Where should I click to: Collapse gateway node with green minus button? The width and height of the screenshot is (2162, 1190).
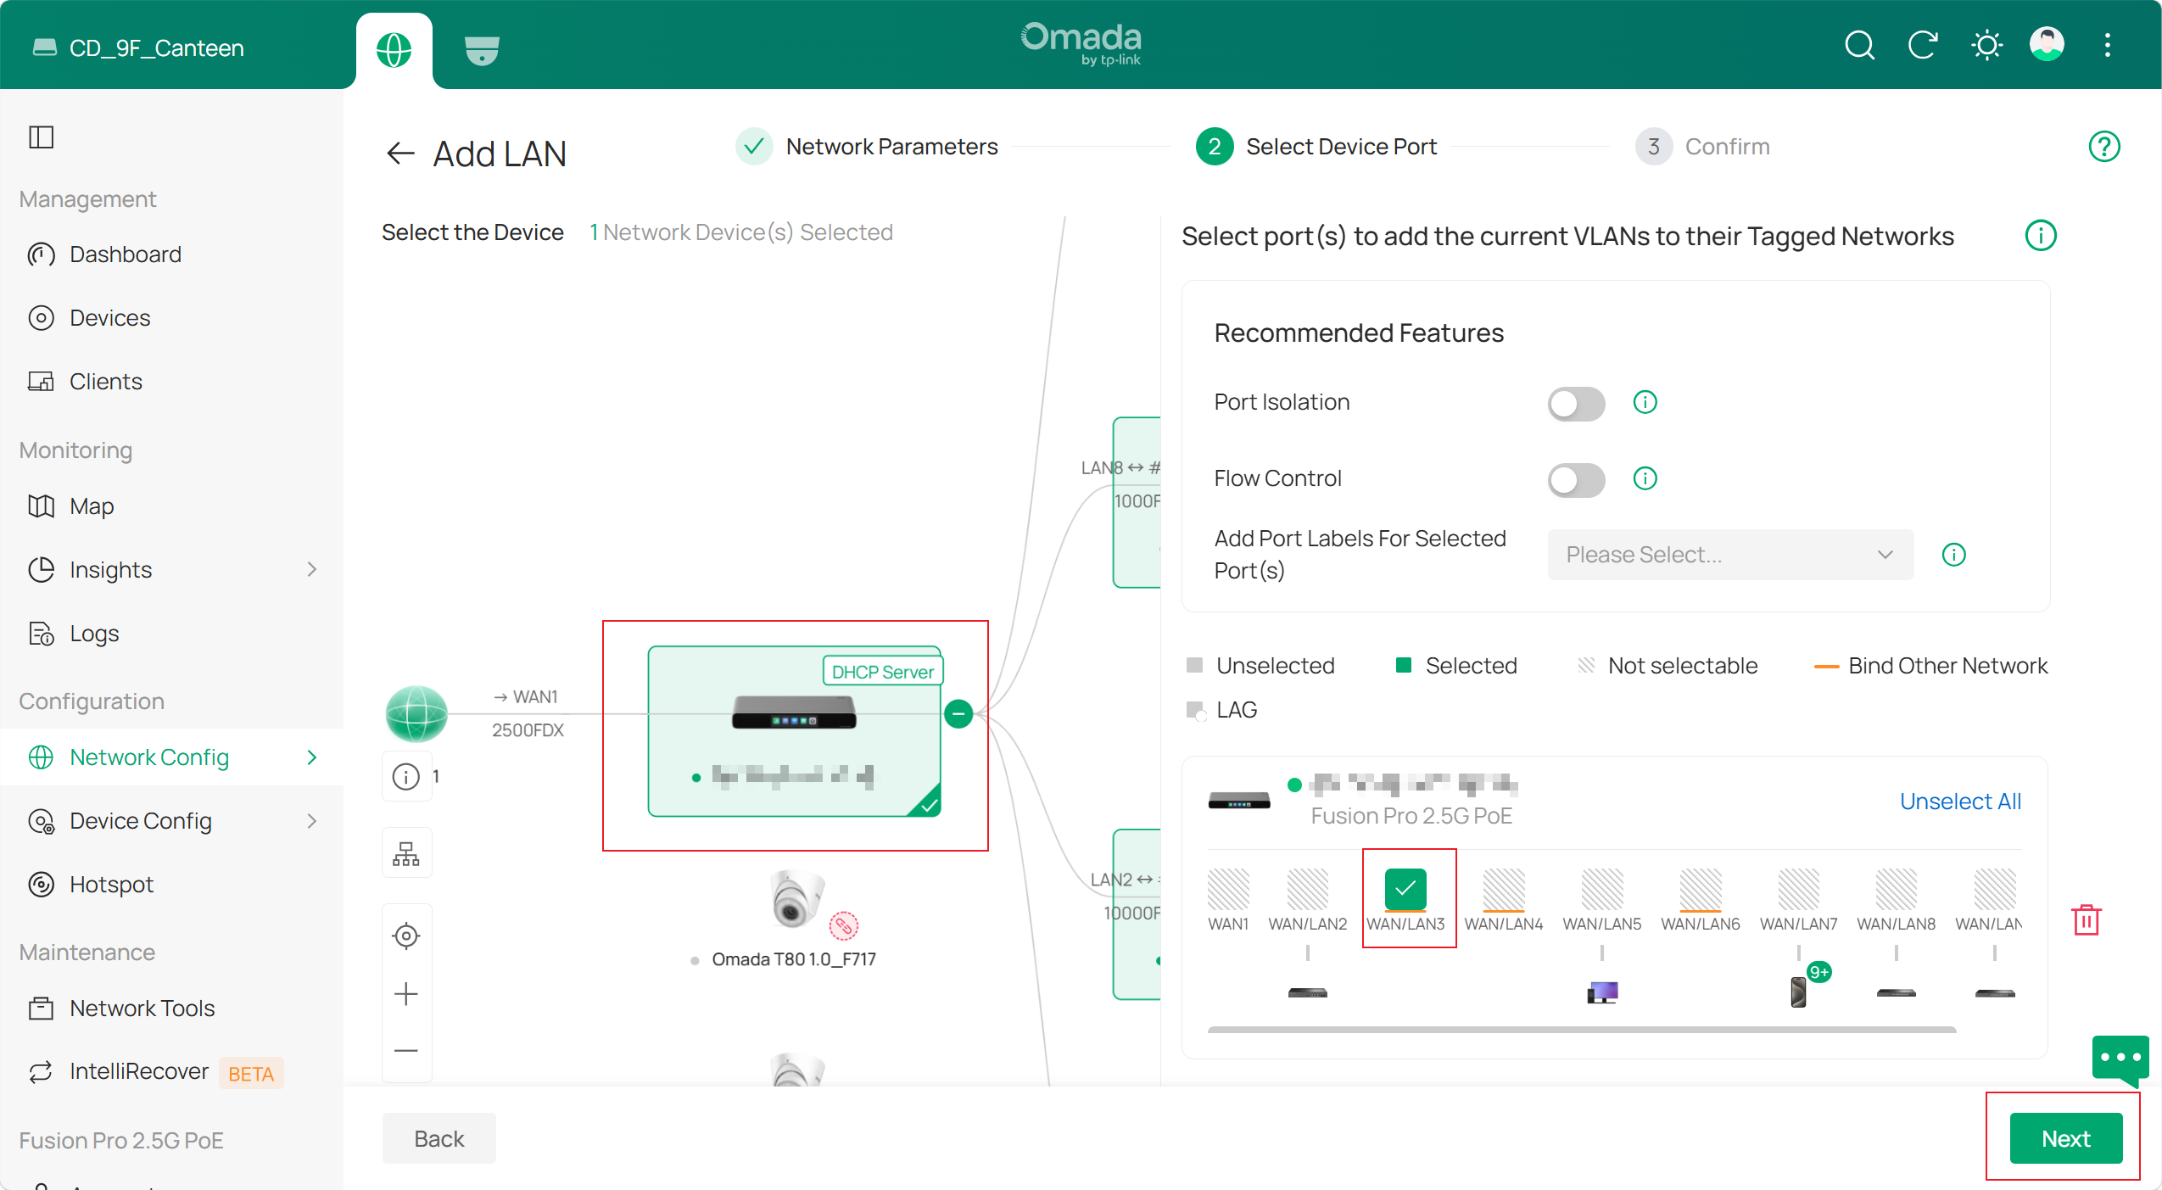point(958,714)
